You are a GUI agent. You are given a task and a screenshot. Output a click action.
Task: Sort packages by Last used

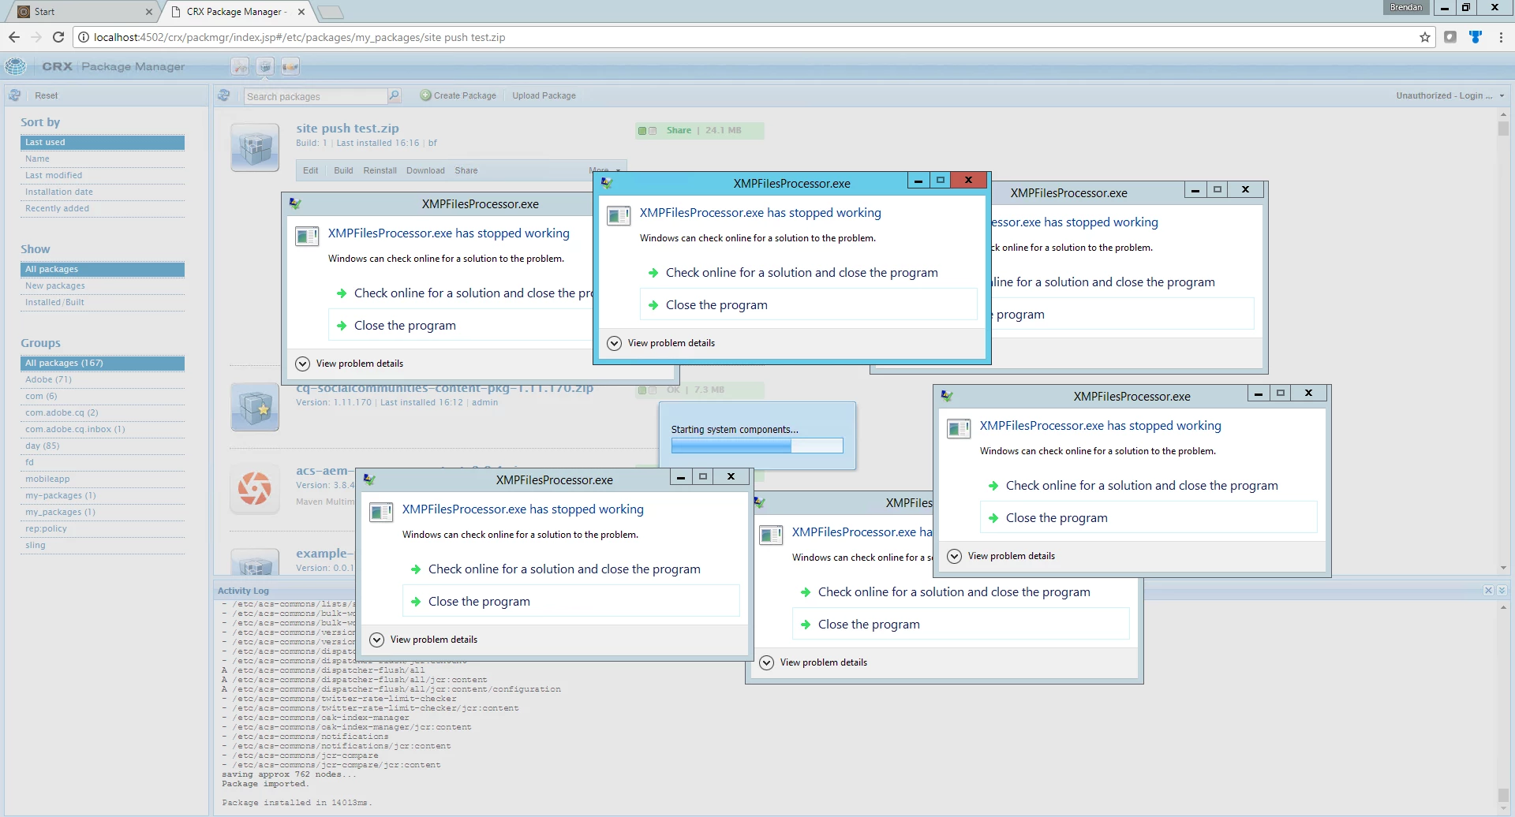pos(103,142)
